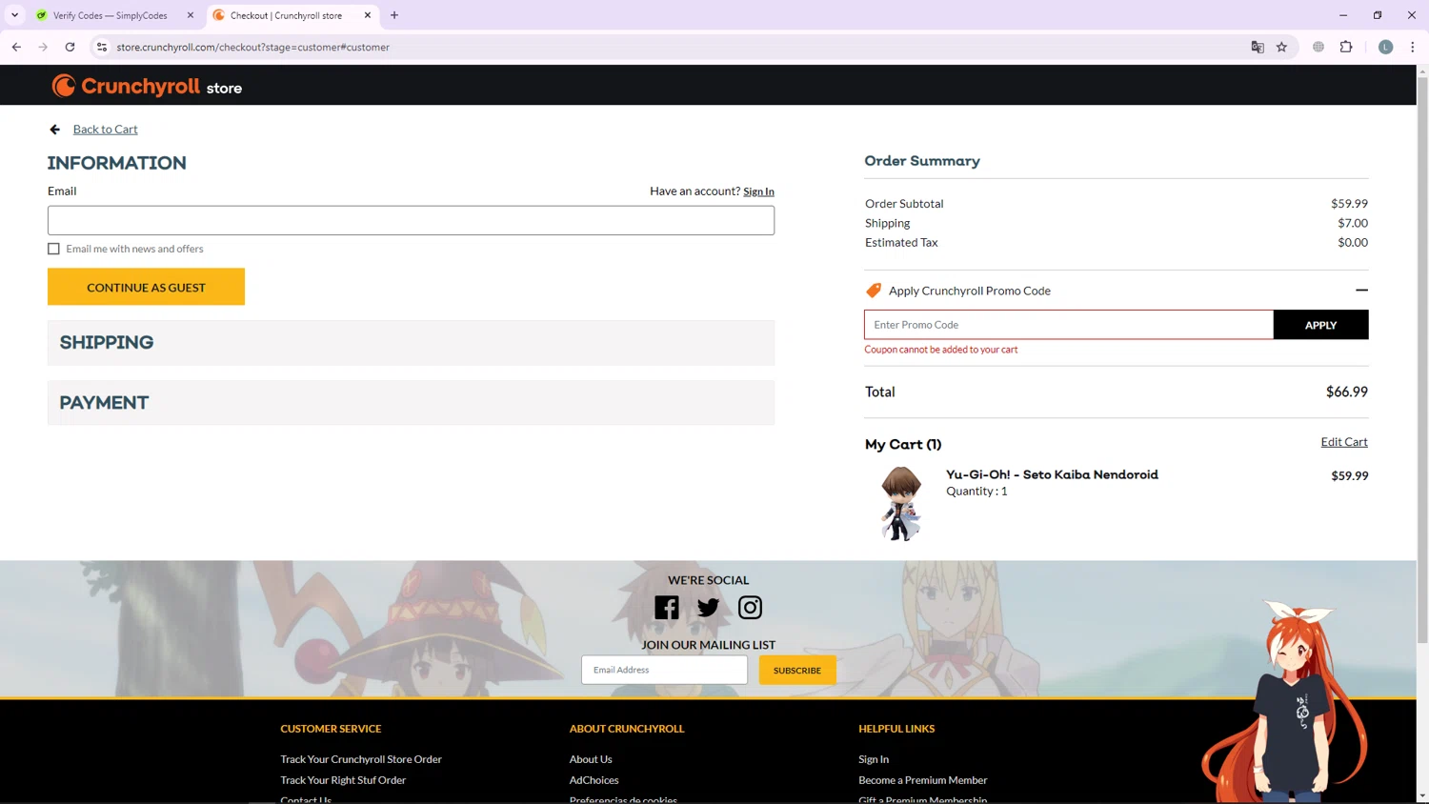Screen dimensions: 1429x804
Task: Click the translate page icon in address bar
Action: [1258, 47]
